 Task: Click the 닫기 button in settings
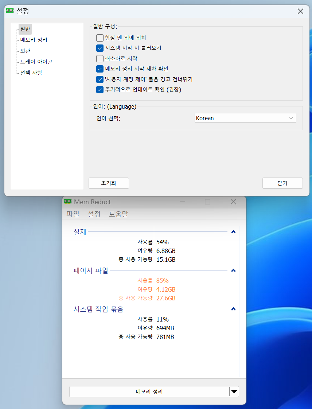pyautogui.click(x=282, y=183)
